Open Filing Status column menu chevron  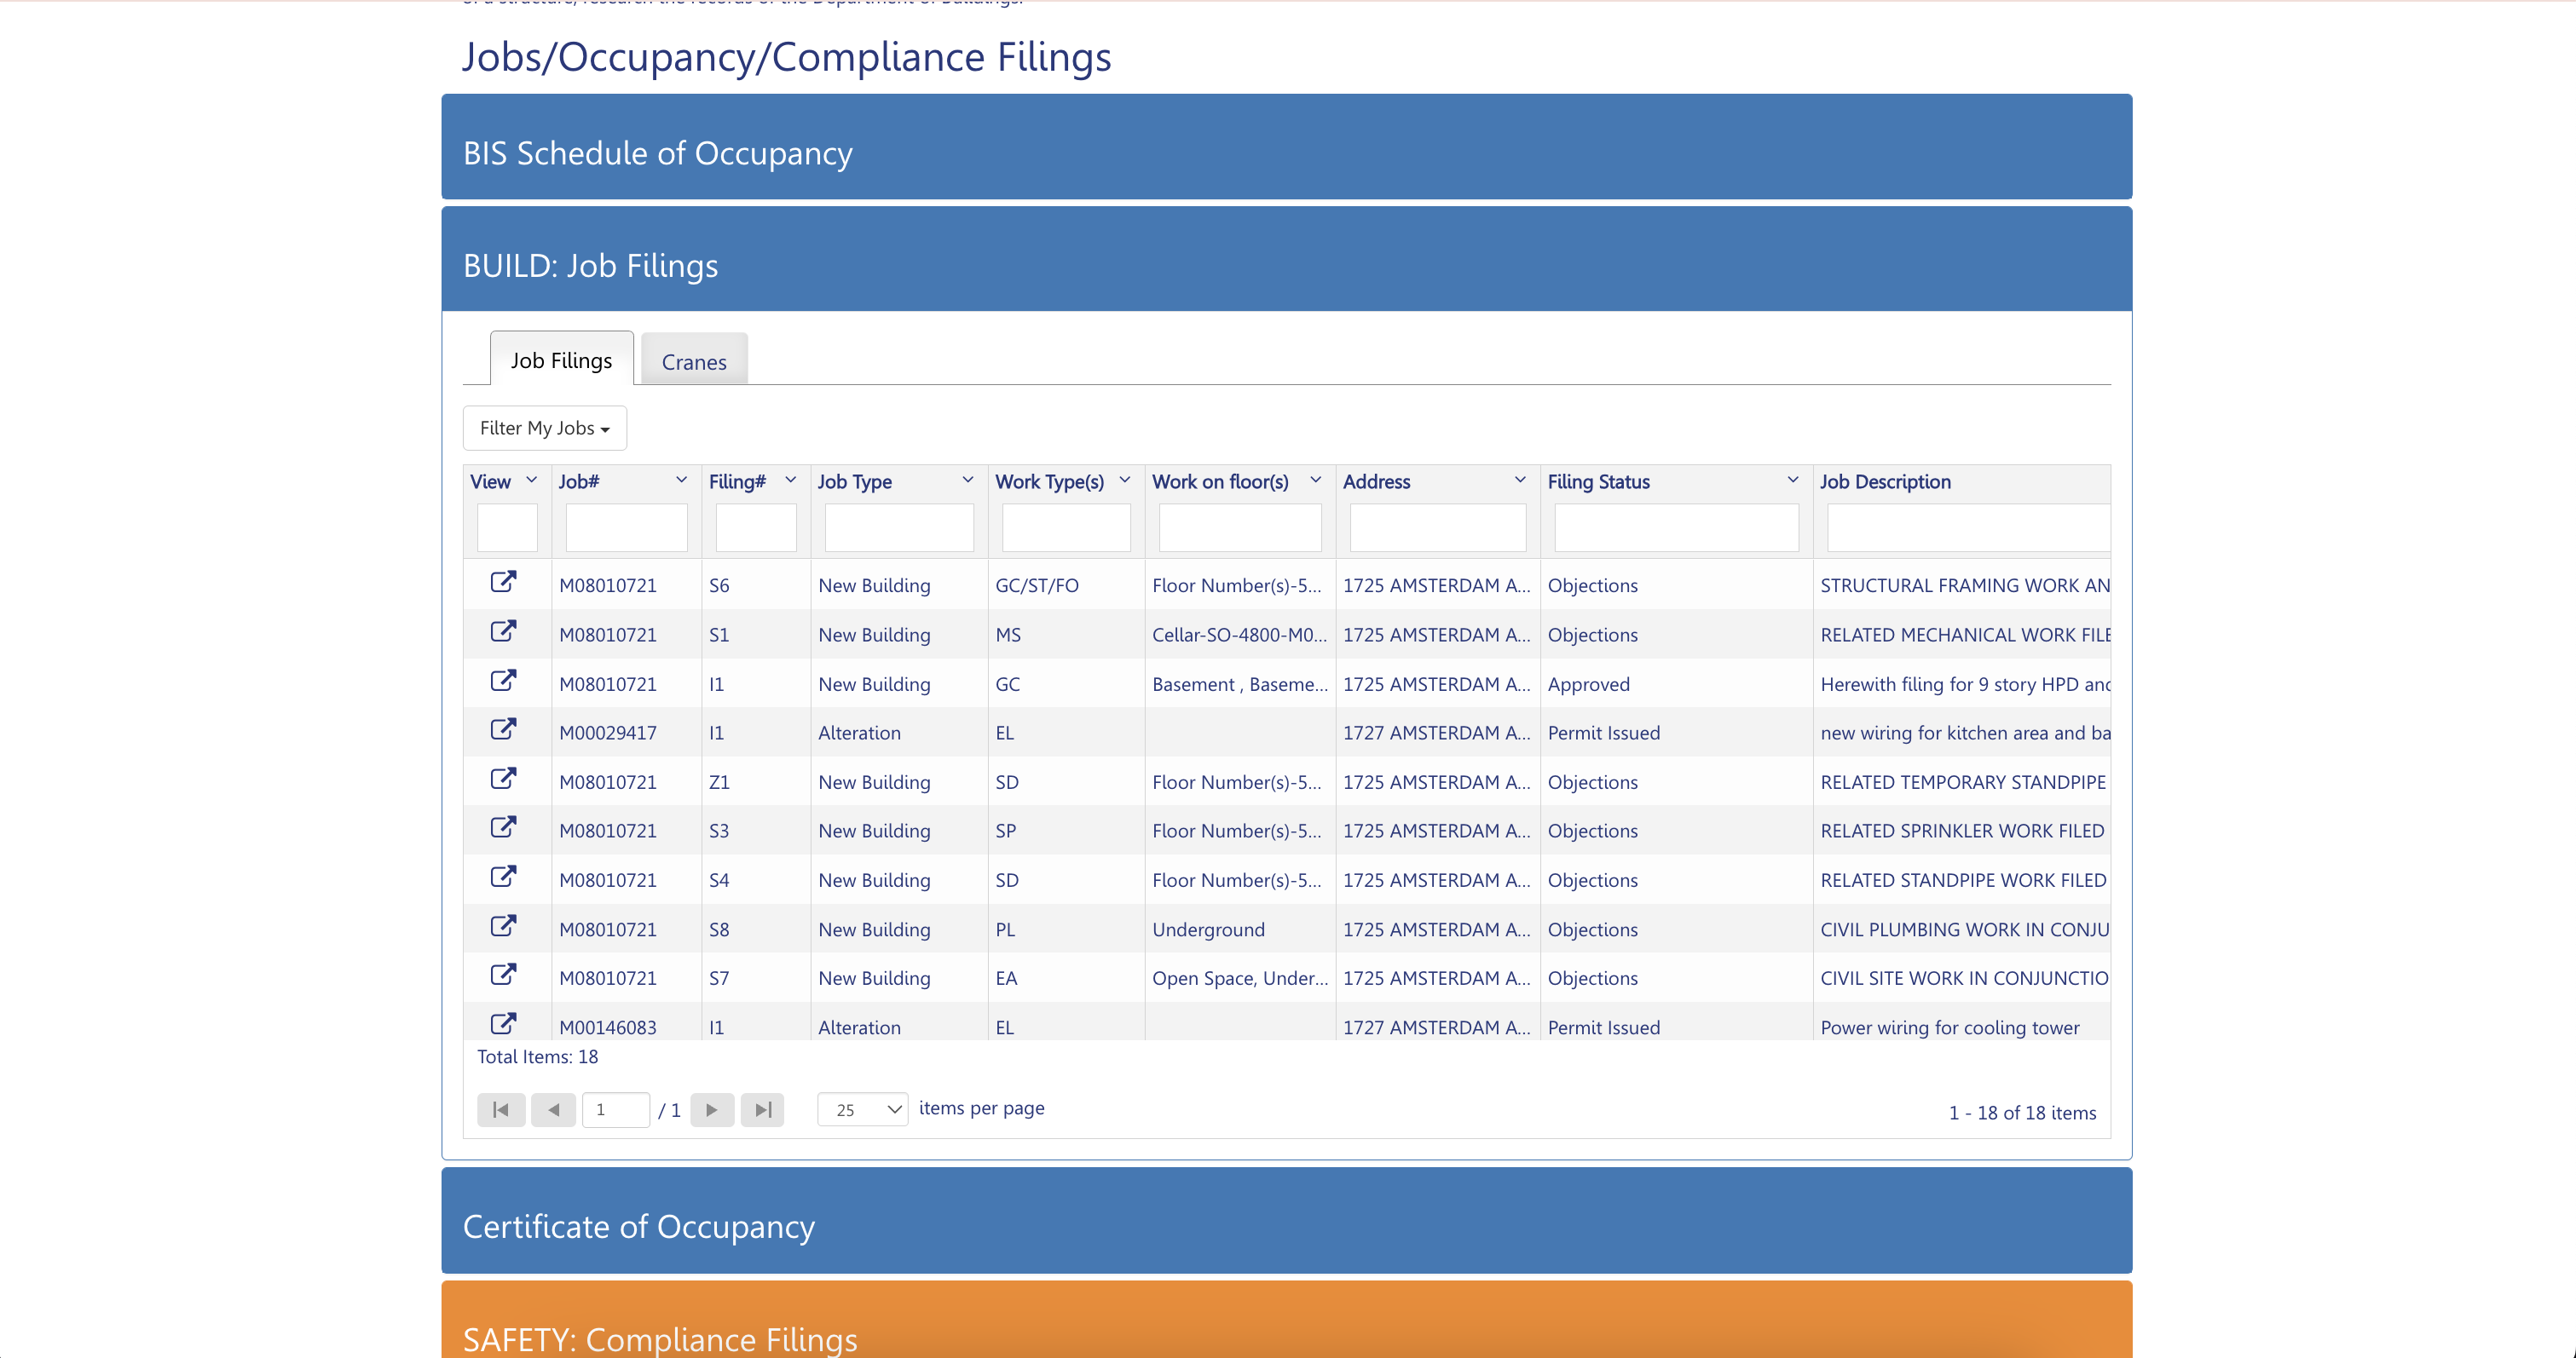coord(1793,480)
